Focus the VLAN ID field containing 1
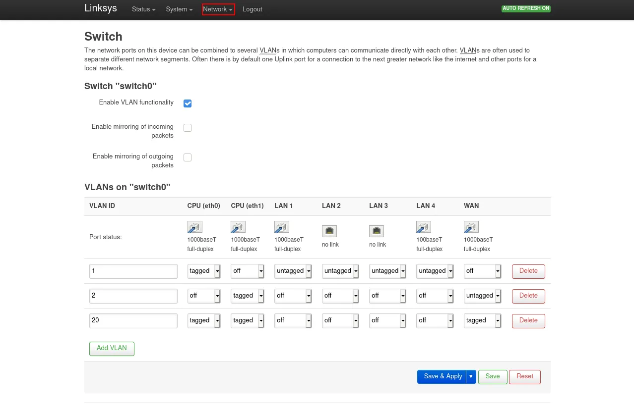Screen dimensions: 634x411 133,271
